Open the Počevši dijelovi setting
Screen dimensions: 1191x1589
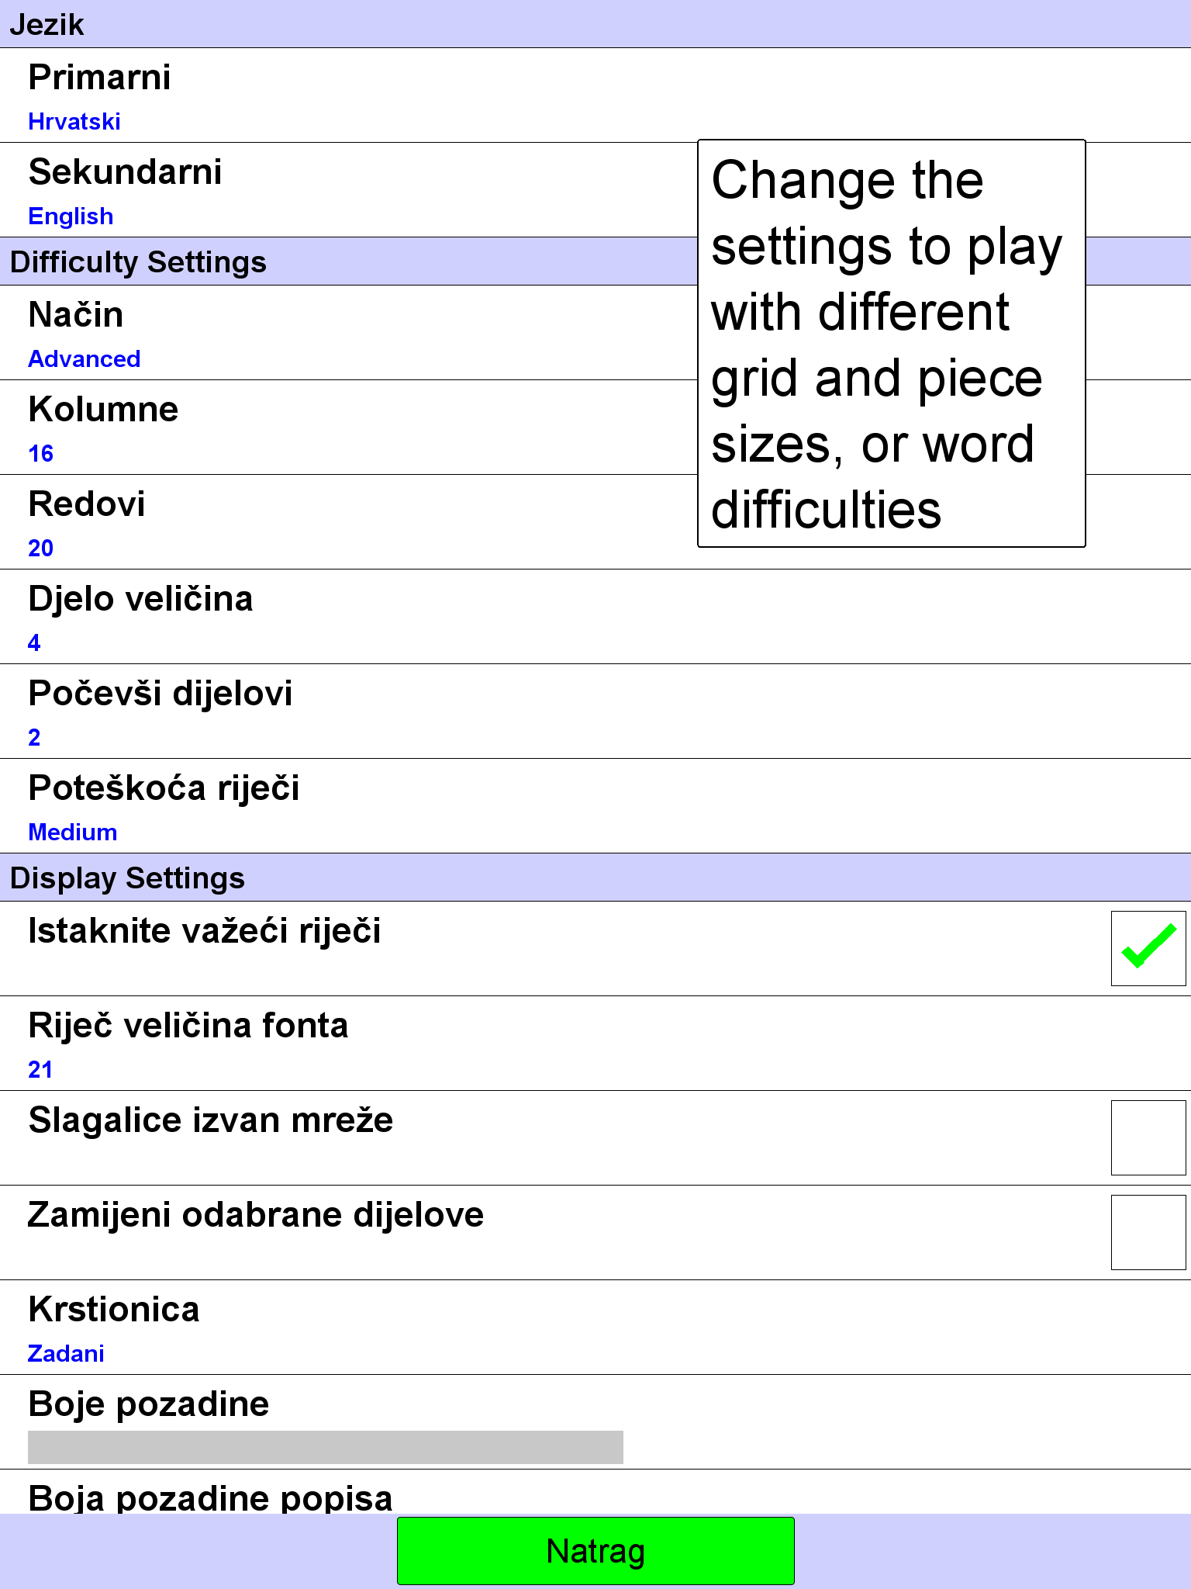[x=595, y=711]
